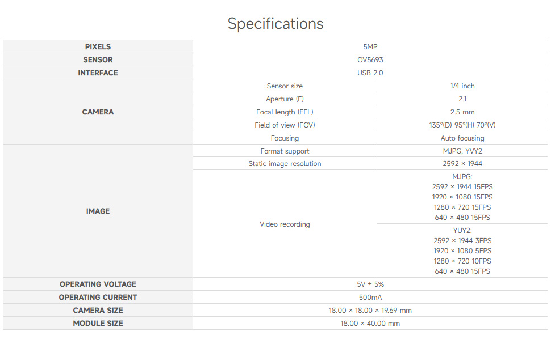Select the Sensor size label
Viewport: 551px width, 340px height.
[285, 86]
